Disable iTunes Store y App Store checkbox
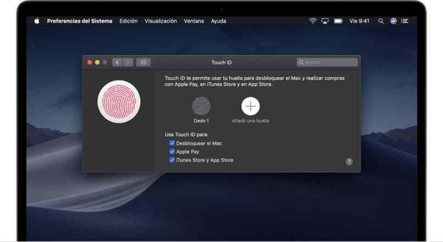This screenshot has width=443, height=242. 172,160
